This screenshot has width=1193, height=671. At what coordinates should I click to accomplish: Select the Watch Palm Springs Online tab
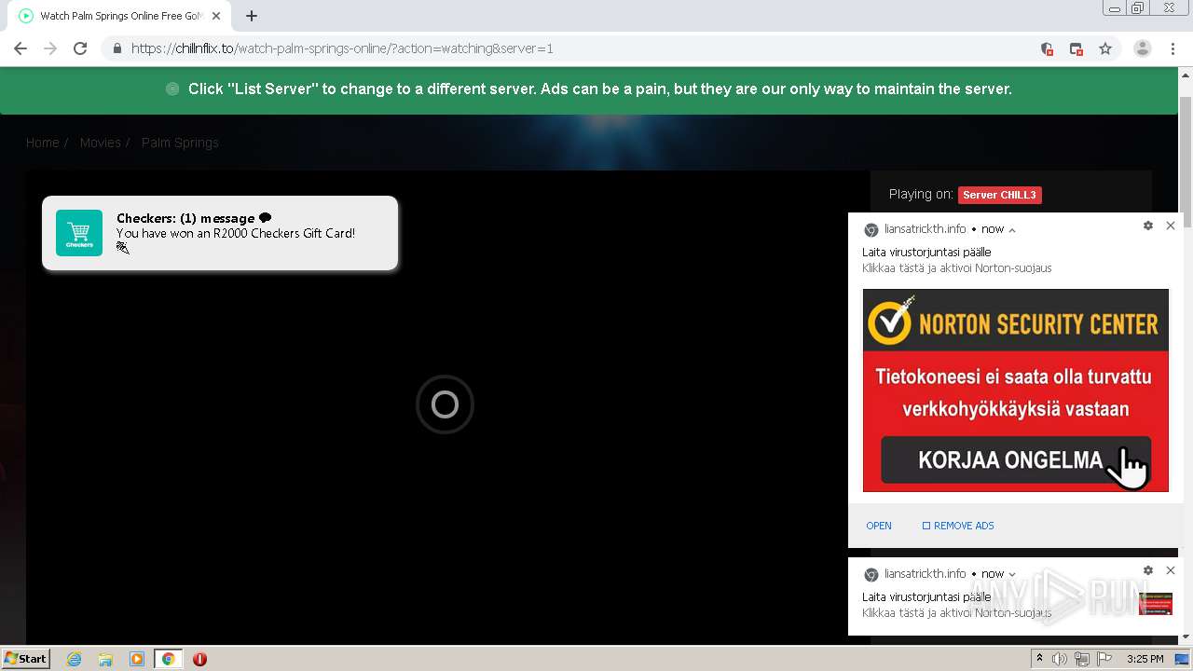[x=119, y=16]
